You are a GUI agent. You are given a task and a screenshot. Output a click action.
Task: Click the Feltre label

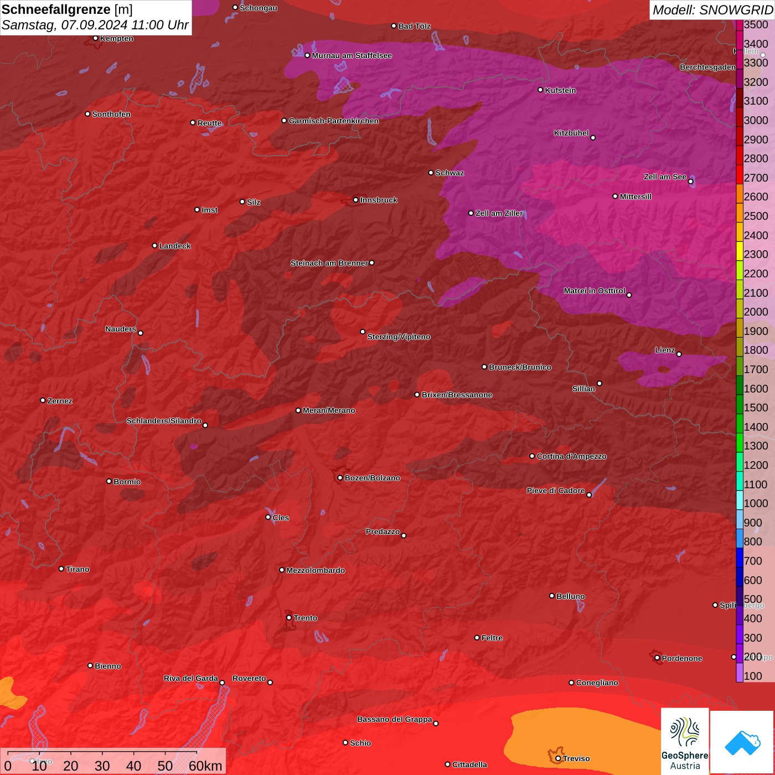pyautogui.click(x=492, y=638)
